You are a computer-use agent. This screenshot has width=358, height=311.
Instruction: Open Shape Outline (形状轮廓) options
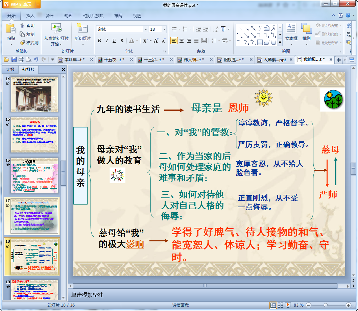pos(329,34)
